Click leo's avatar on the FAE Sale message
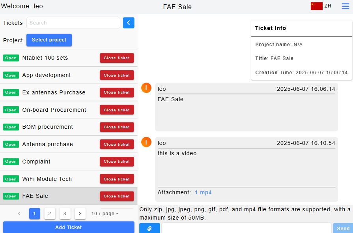 coord(146,88)
